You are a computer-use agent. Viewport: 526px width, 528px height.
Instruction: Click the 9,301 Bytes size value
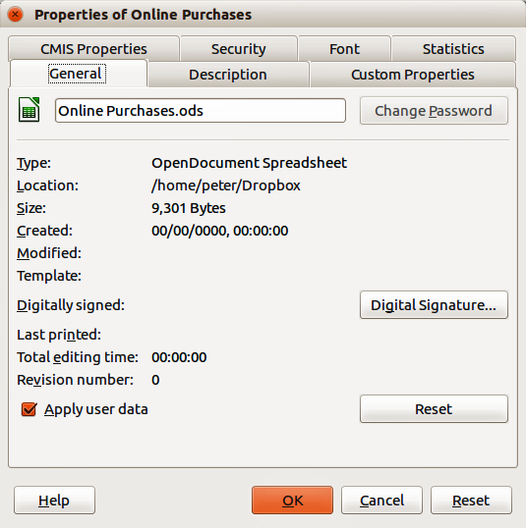point(189,208)
